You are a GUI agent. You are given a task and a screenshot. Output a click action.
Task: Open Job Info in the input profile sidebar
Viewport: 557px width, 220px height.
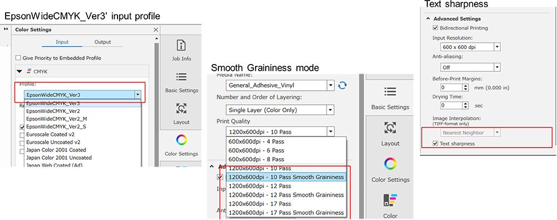coord(181,51)
